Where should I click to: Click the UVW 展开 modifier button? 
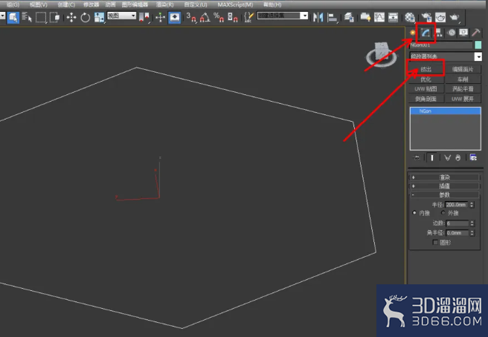(x=463, y=99)
